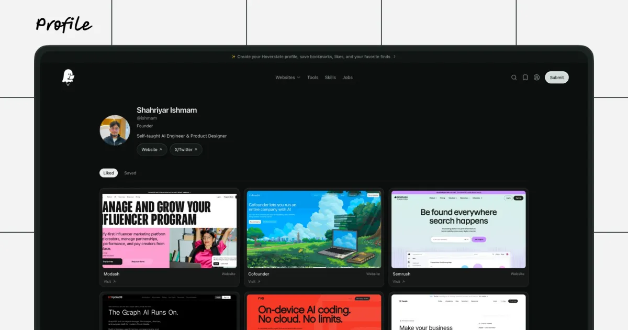Viewport: 628px width, 330px height.
Task: Click the Shahriyar Ishmam name heading
Action: coord(167,110)
